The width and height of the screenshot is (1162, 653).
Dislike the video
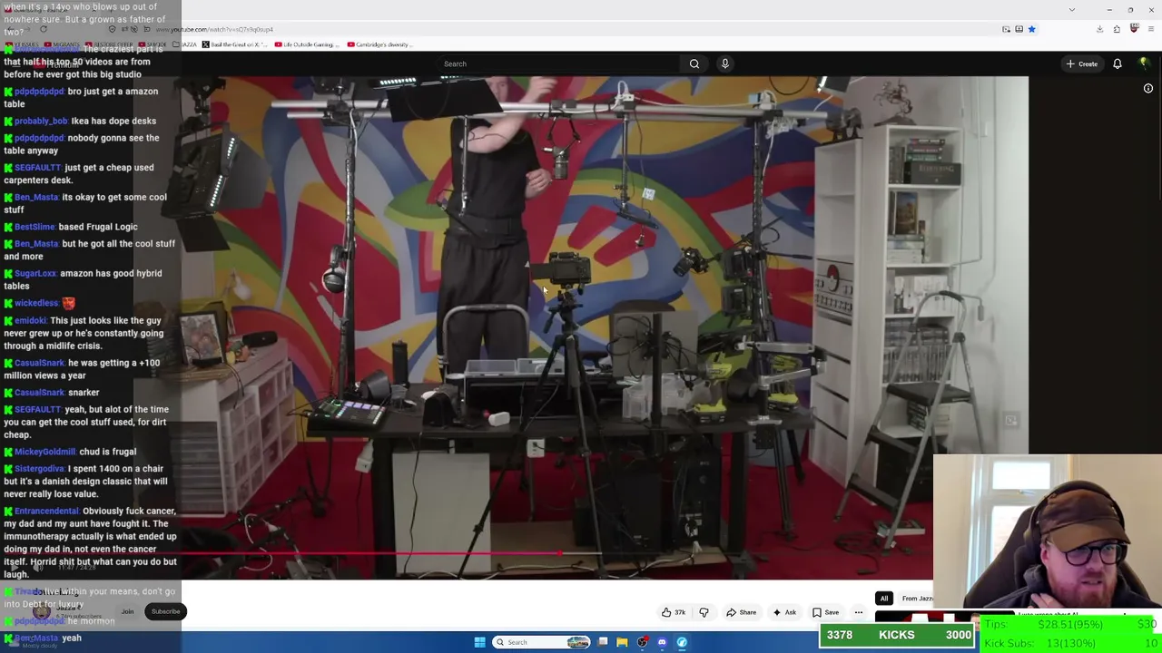pos(704,613)
